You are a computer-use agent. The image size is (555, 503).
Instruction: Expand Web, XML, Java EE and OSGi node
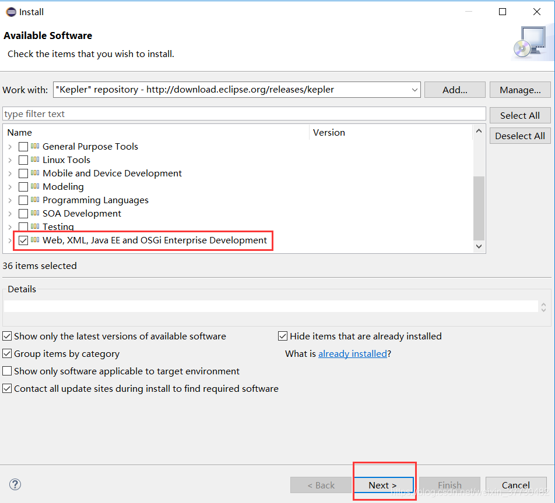click(10, 240)
